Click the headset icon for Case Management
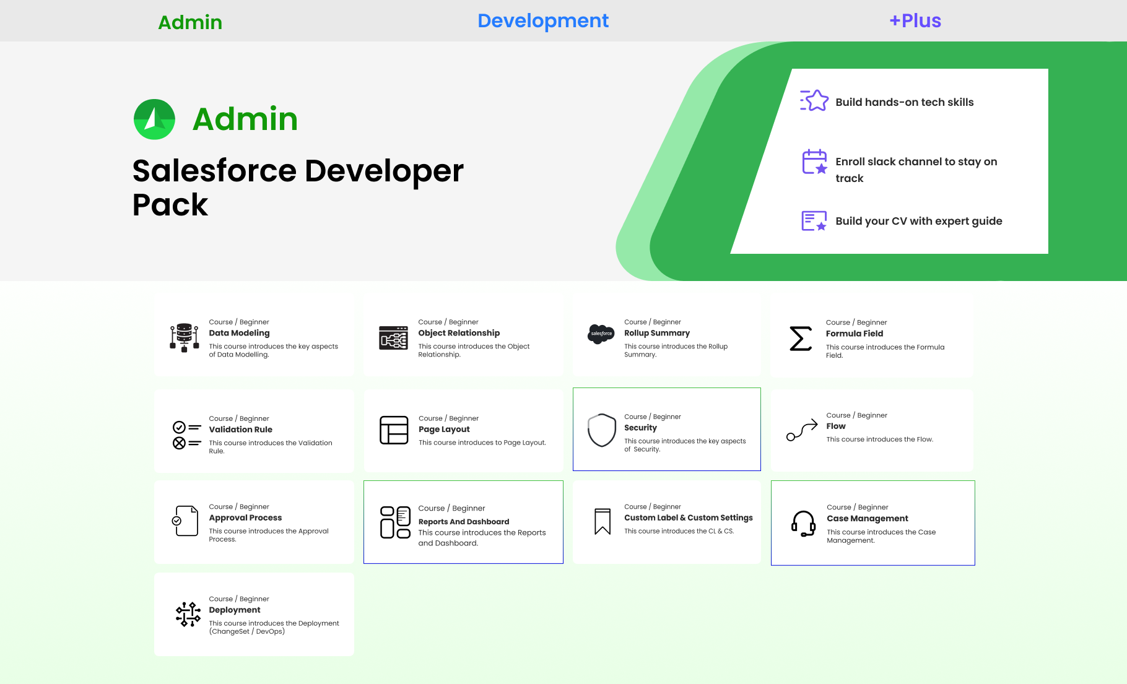The height and width of the screenshot is (684, 1127). tap(803, 524)
